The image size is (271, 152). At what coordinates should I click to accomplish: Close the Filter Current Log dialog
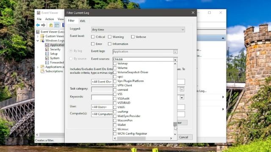pyautogui.click(x=193, y=13)
